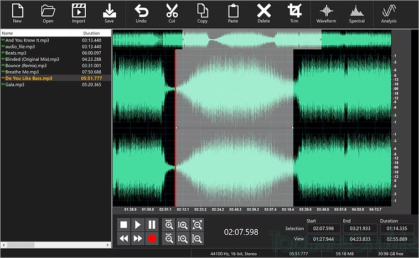This screenshot has height=258, width=419.
Task: Click the overview strip's left range handle
Action: click(183, 39)
